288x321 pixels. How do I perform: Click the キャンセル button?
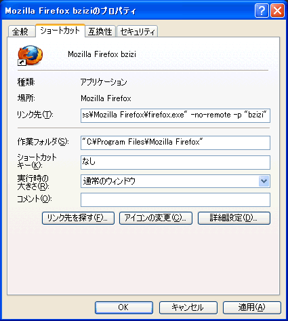pyautogui.click(x=188, y=307)
